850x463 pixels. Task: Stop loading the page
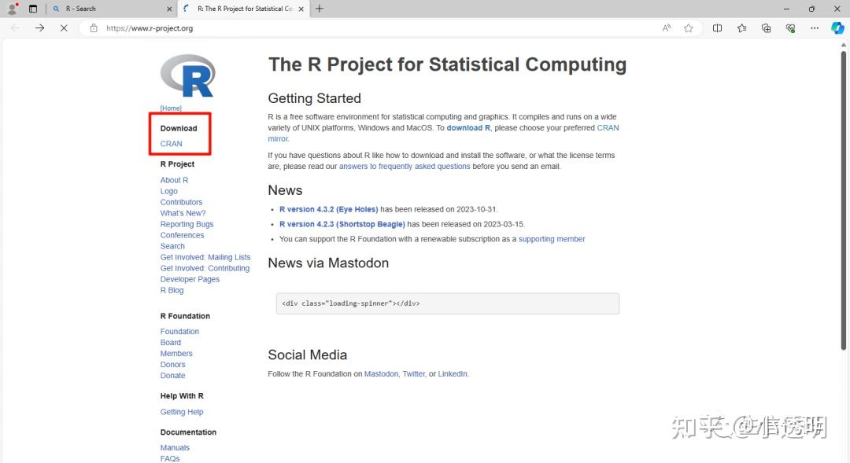[x=65, y=28]
